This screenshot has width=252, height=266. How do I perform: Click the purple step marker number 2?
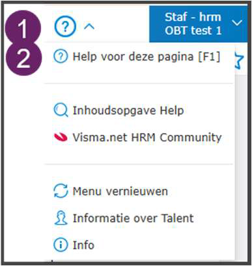[x=23, y=58]
